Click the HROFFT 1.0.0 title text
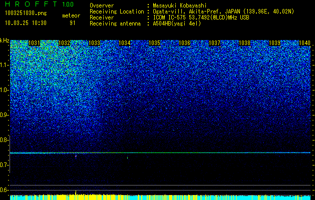Image resolution: width=315 pixels, height=200 pixels. coord(40,4)
